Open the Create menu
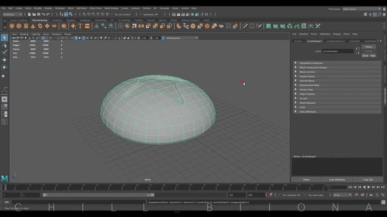 (x=19, y=8)
